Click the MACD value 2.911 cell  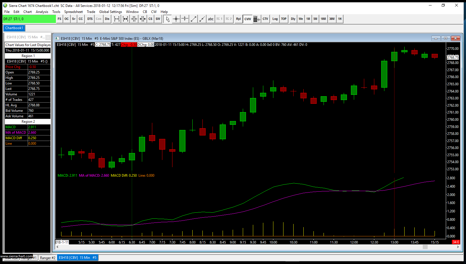click(39, 127)
